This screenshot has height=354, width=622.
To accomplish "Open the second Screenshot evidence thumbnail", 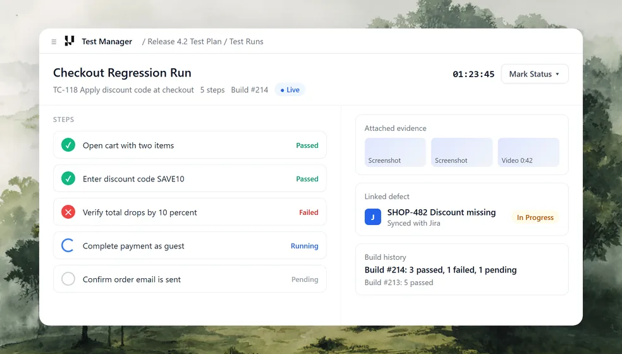I will 461,152.
